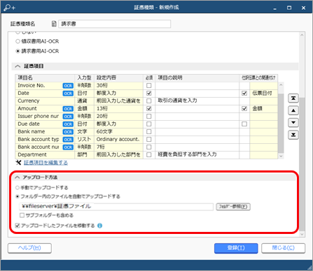Toggle journal link checkbox for Due date
The image size is (313, 271).
tap(244, 124)
